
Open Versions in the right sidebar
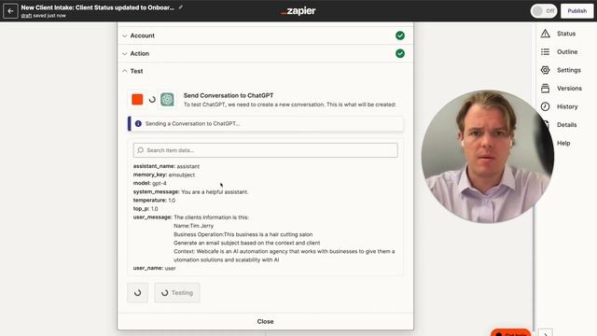569,89
